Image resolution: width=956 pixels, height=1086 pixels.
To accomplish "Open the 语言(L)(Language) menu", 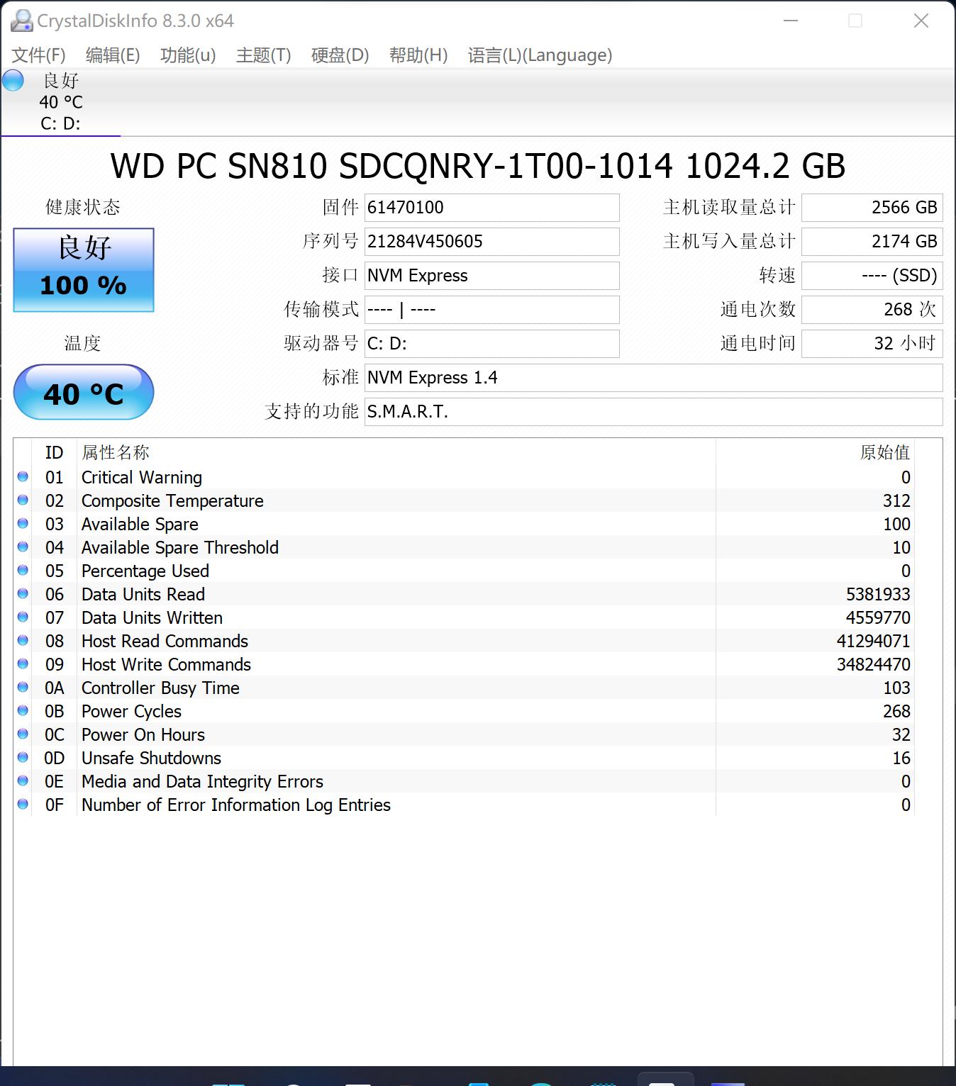I will [x=539, y=55].
